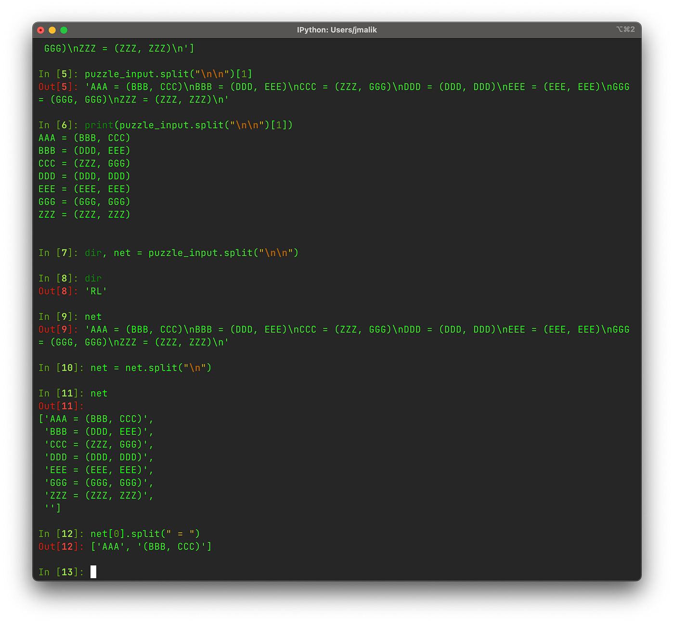This screenshot has height=624, width=674.
Task: Click printed line 'BBB = (DDD, EEE)'
Action: (84, 150)
